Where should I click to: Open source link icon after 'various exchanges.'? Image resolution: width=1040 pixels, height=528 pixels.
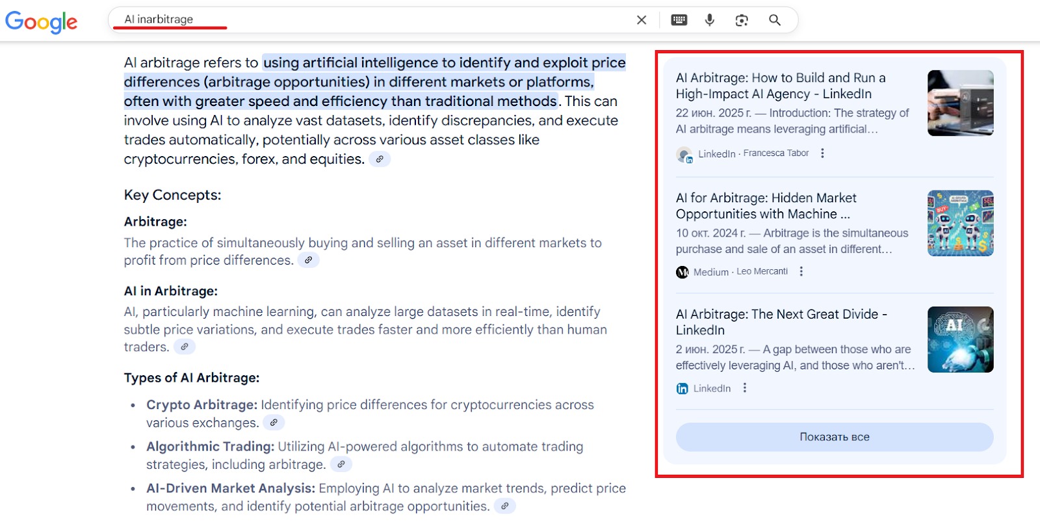[x=274, y=423]
